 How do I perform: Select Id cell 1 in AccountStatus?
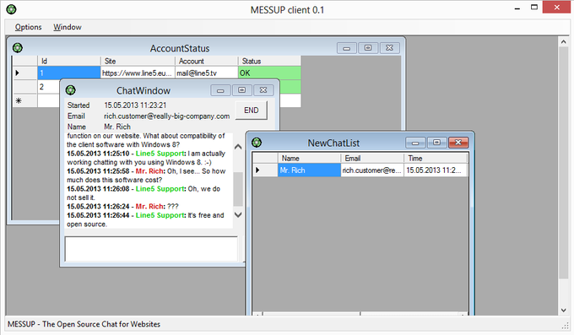[69, 73]
